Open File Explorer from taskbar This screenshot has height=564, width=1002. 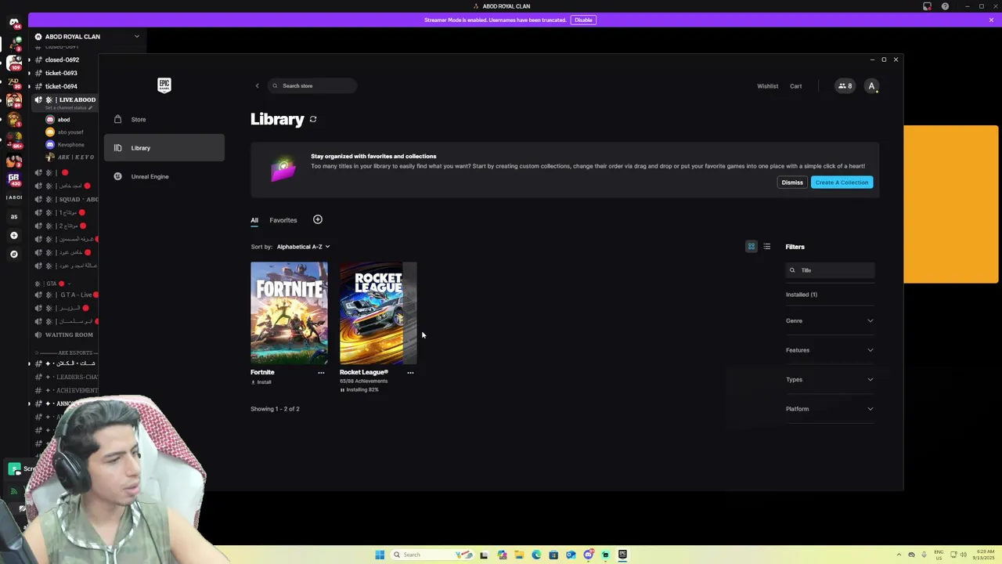pos(519,555)
